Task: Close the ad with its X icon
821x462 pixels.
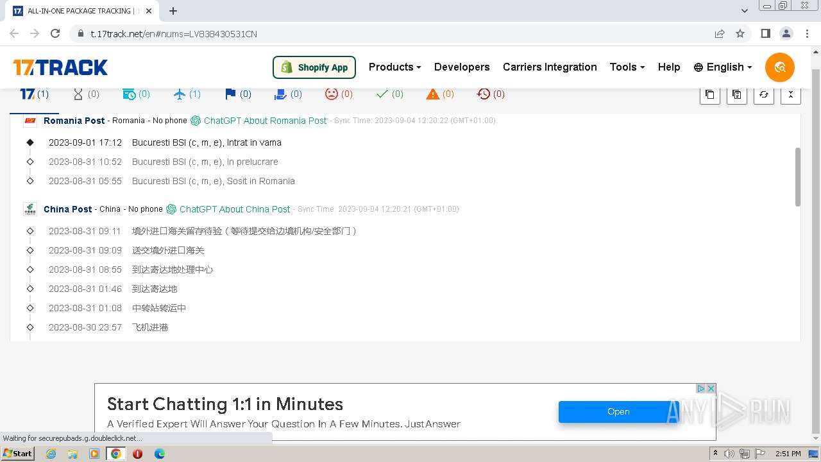Action: click(711, 389)
